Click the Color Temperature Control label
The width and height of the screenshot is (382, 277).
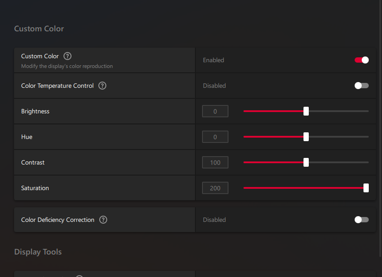pos(57,86)
